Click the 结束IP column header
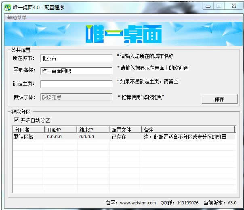Image resolution: width=244 pixels, height=210 pixels. 93,130
